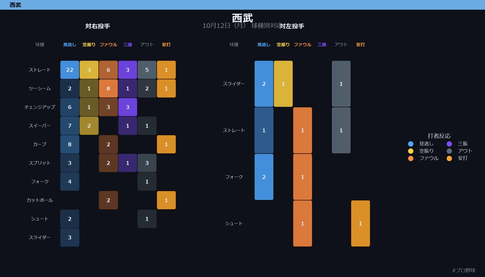Click the 22 cell for ストレート 見逃し
The image size is (485, 277).
[70, 70]
